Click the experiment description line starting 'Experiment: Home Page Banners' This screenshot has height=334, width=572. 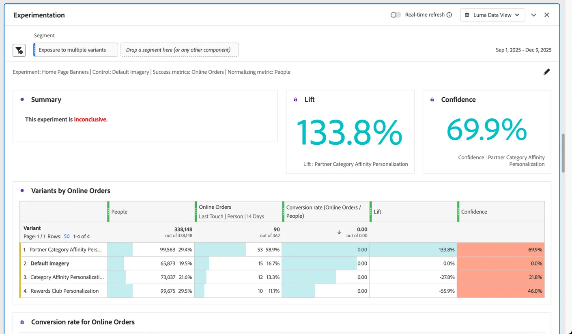151,72
